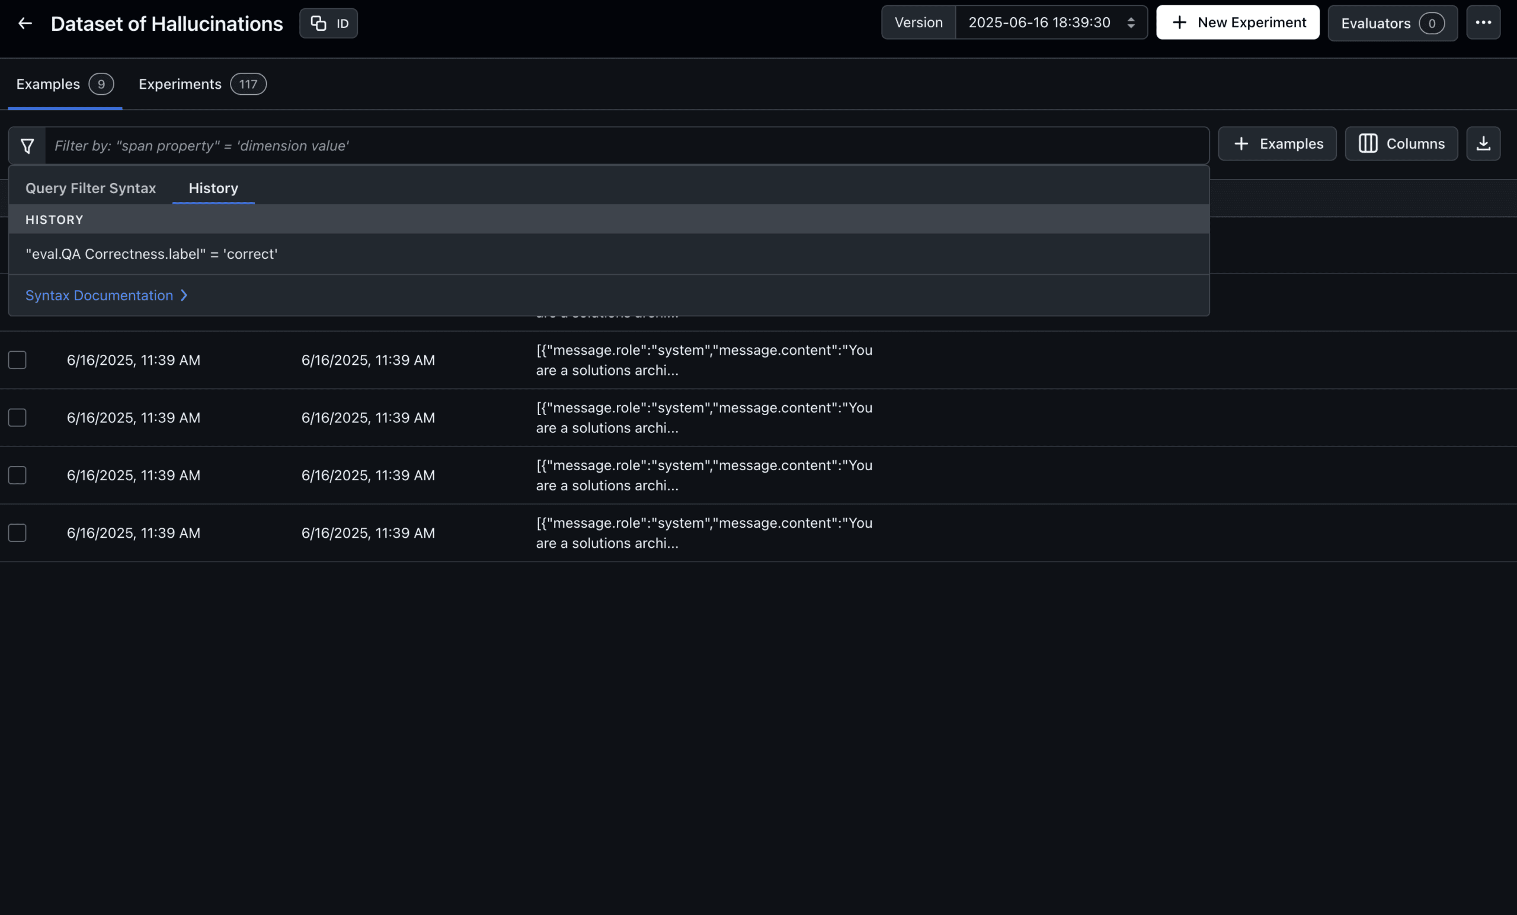Select the History tab

click(213, 188)
